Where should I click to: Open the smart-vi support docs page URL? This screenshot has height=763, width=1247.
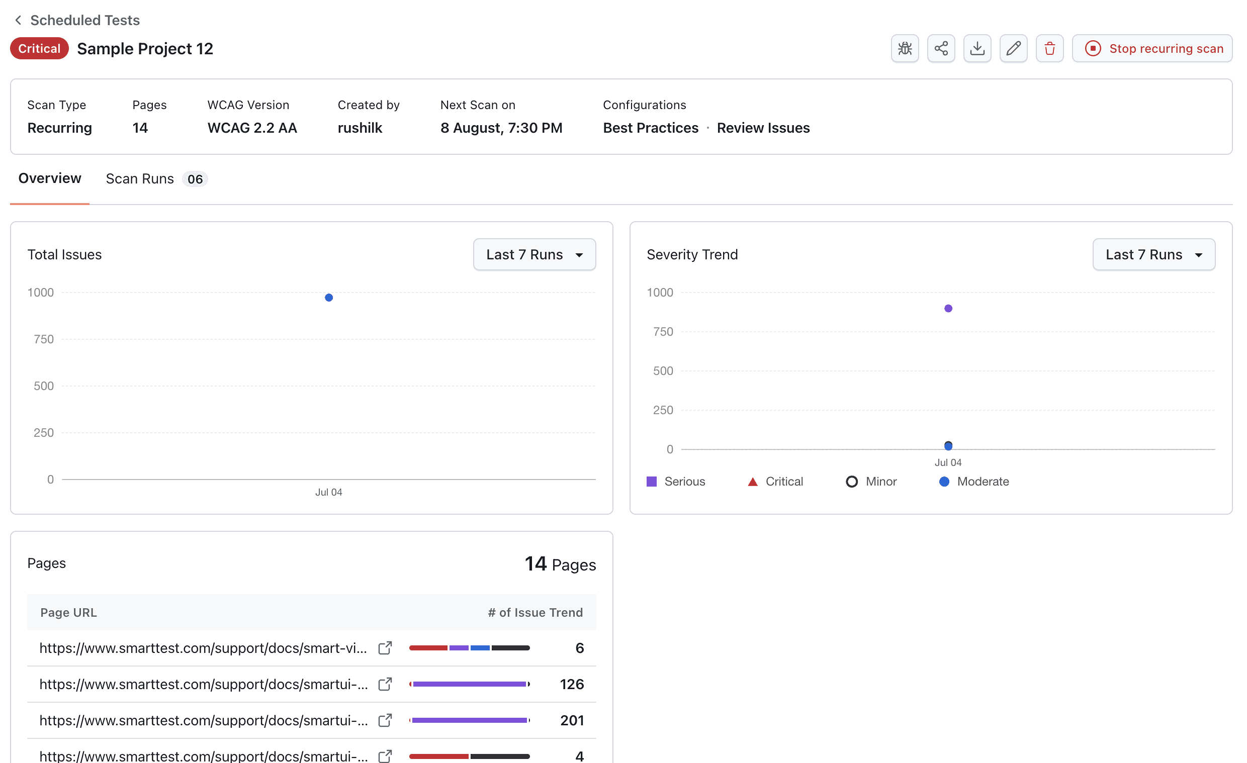tap(203, 648)
